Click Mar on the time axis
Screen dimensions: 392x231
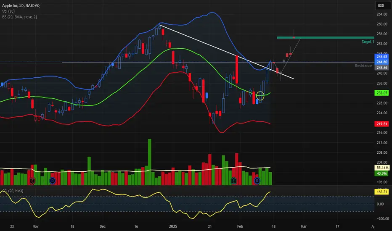[304, 226]
